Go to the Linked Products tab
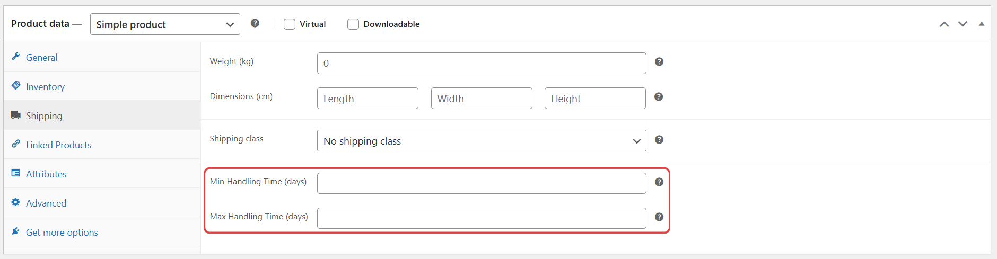Image resolution: width=997 pixels, height=259 pixels. pos(58,145)
